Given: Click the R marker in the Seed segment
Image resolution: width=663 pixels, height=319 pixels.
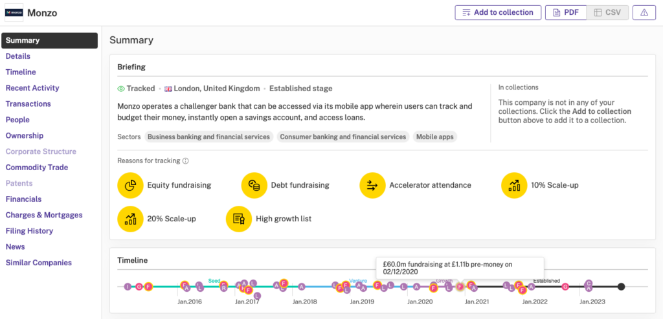Looking at the screenshot, I should 223,288.
